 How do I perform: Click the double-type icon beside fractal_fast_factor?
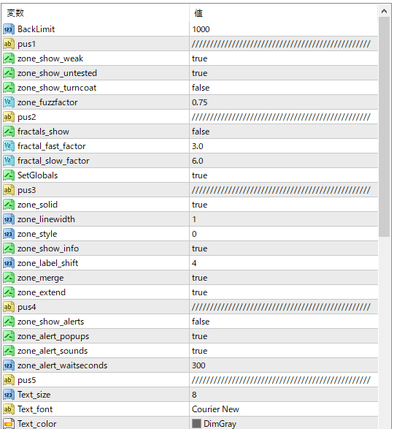coord(9,146)
